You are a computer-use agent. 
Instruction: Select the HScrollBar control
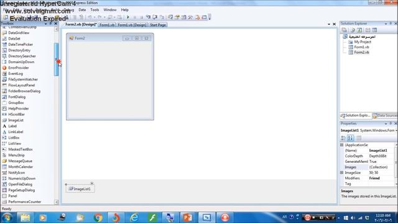click(16, 114)
